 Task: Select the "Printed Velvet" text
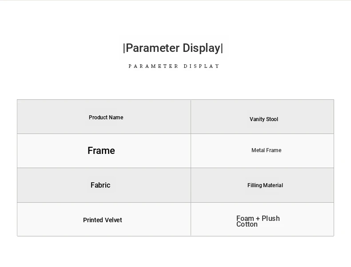(102, 220)
